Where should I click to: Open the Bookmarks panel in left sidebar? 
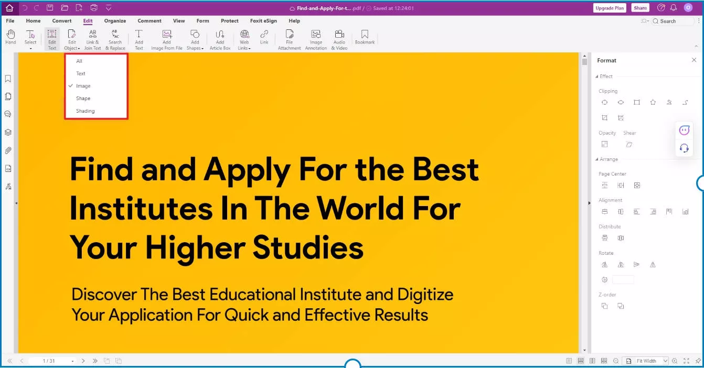click(8, 79)
